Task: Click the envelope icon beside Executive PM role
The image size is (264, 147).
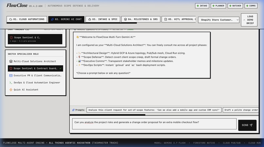Action: coord(11,76)
